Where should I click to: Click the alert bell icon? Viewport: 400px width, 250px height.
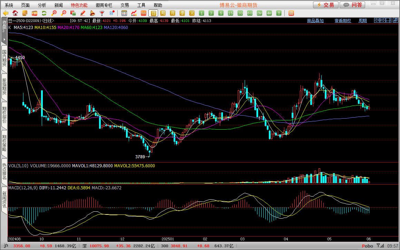(x=92, y=13)
